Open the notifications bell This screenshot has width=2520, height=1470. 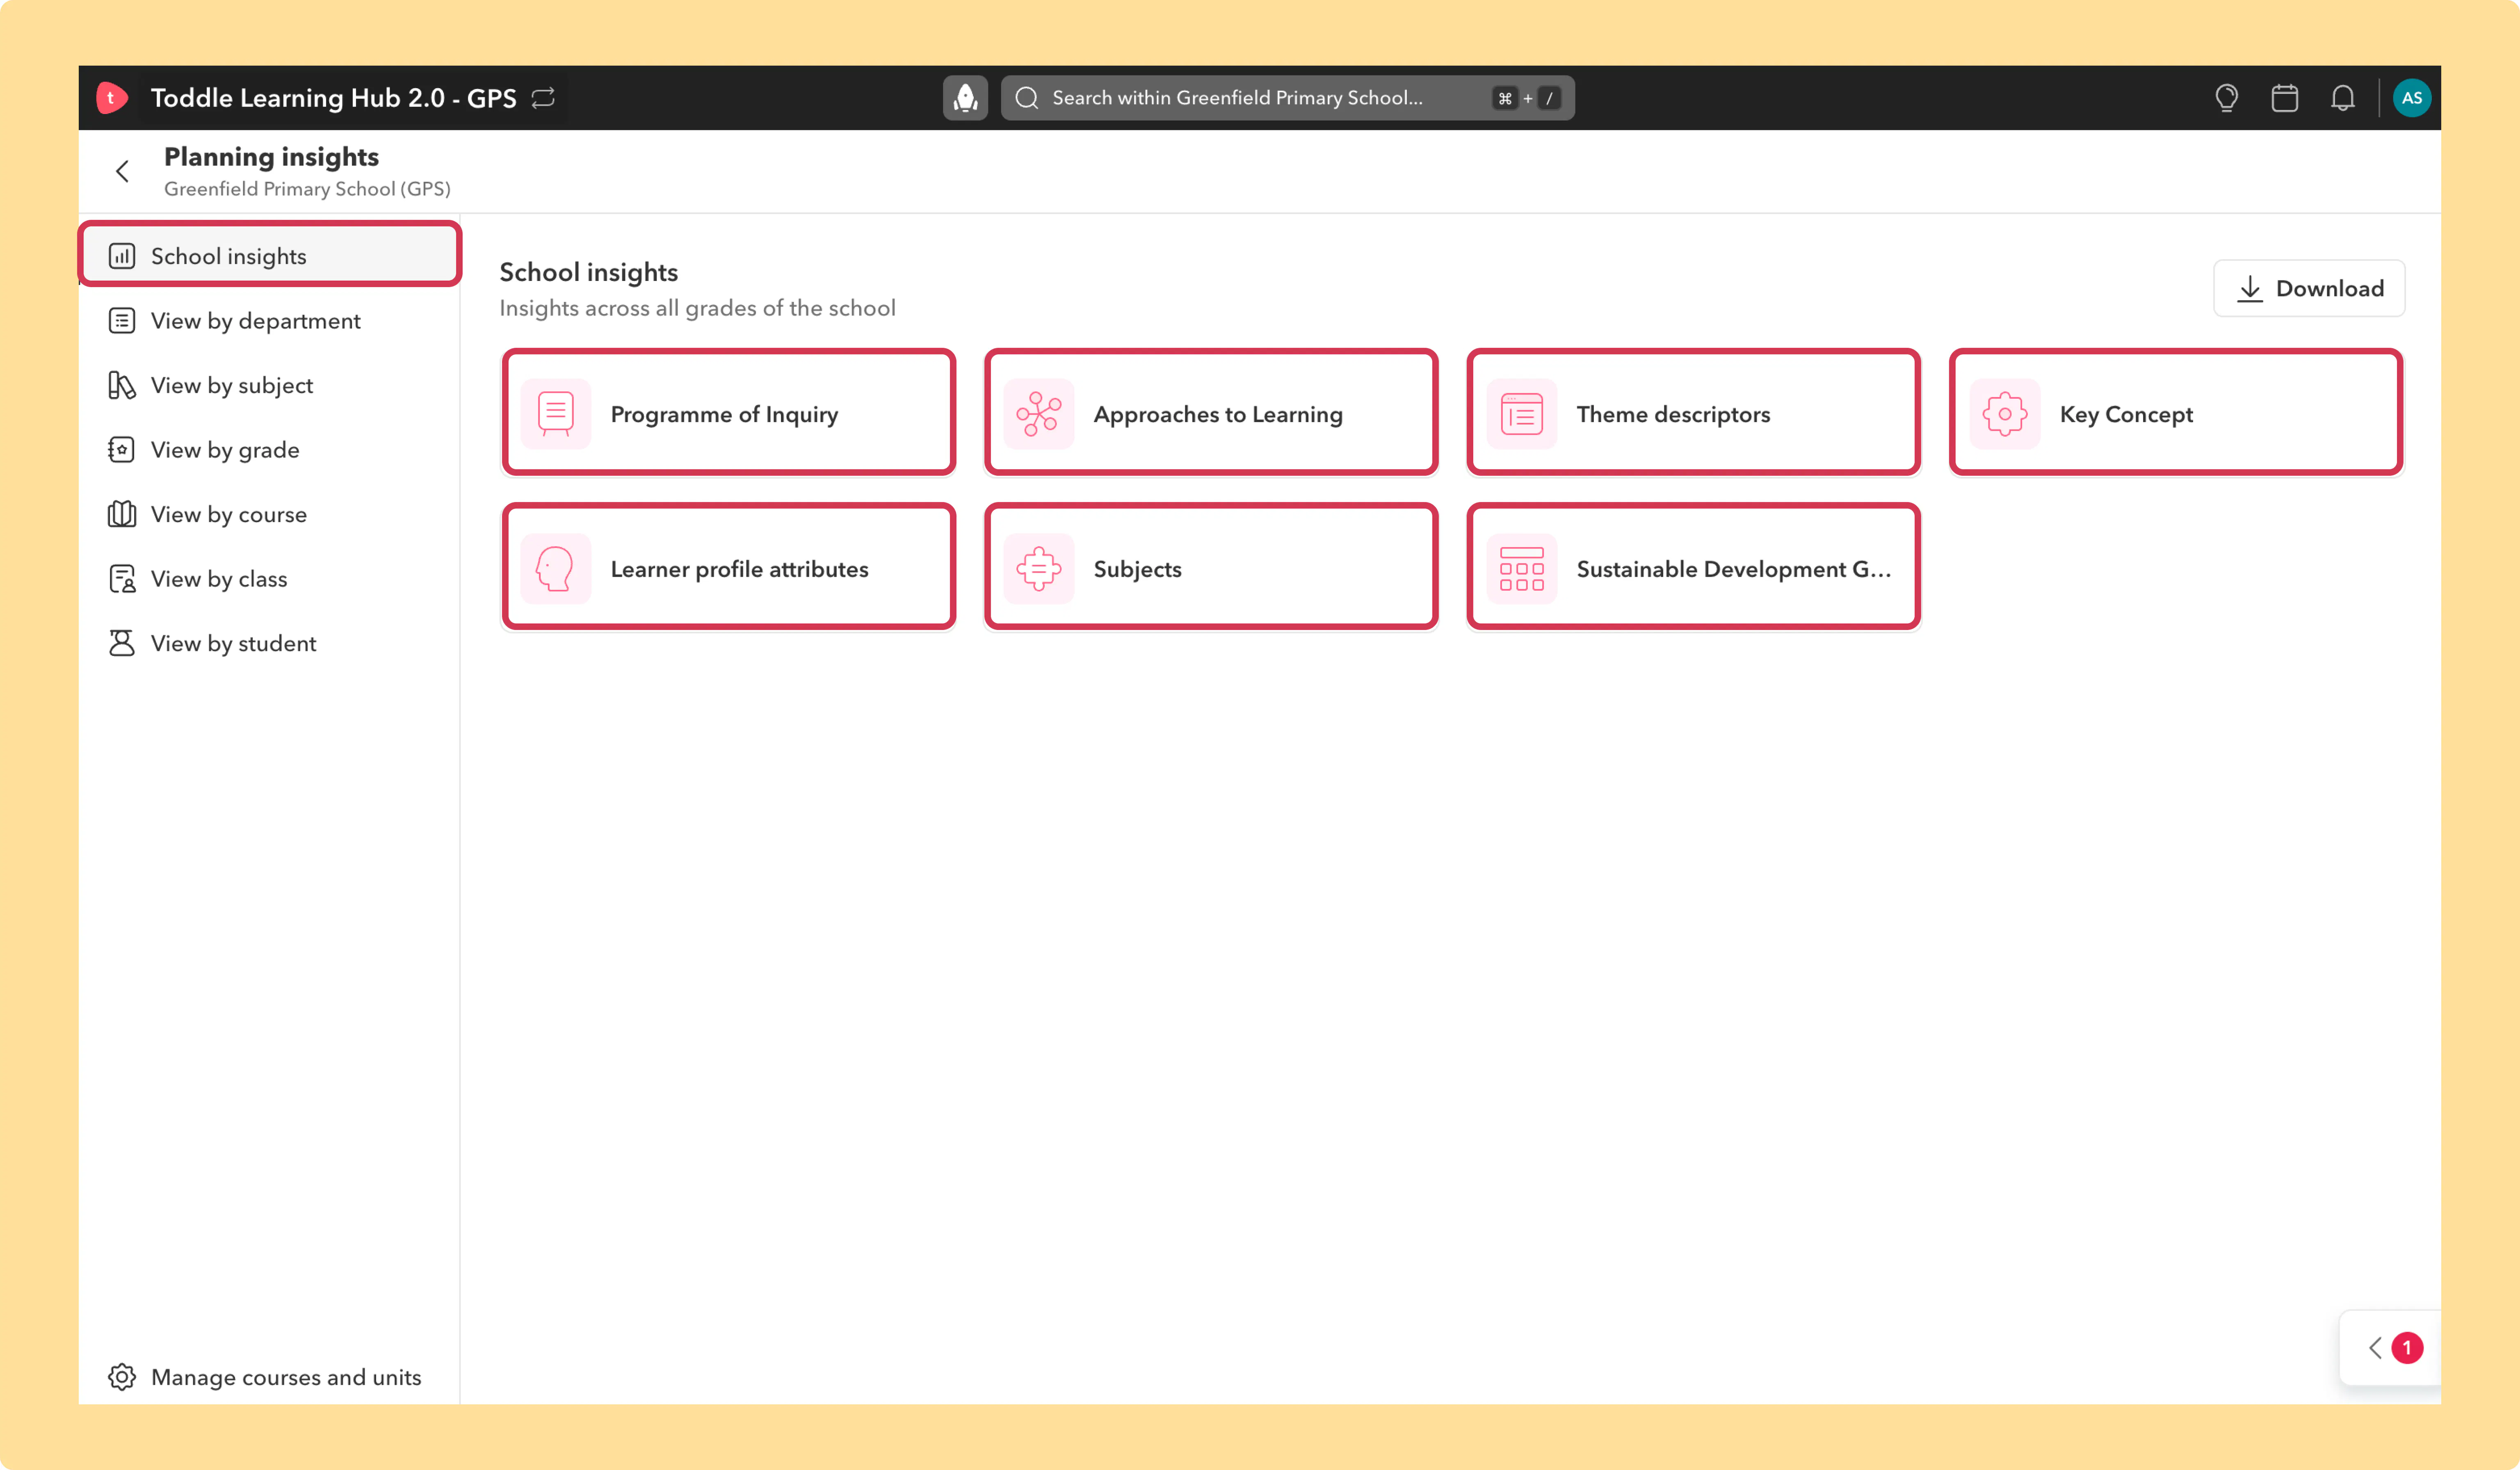tap(2342, 98)
